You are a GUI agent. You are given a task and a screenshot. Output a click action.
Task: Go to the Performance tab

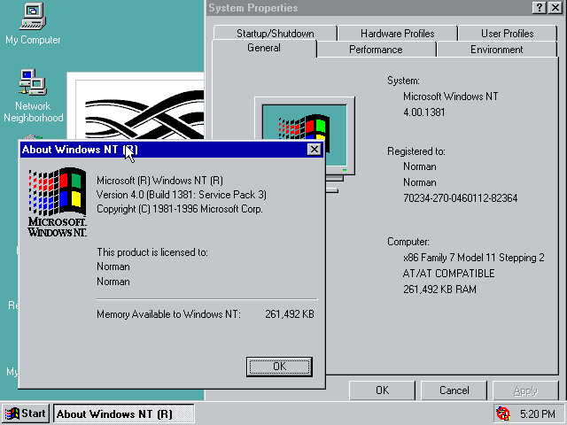tap(376, 50)
